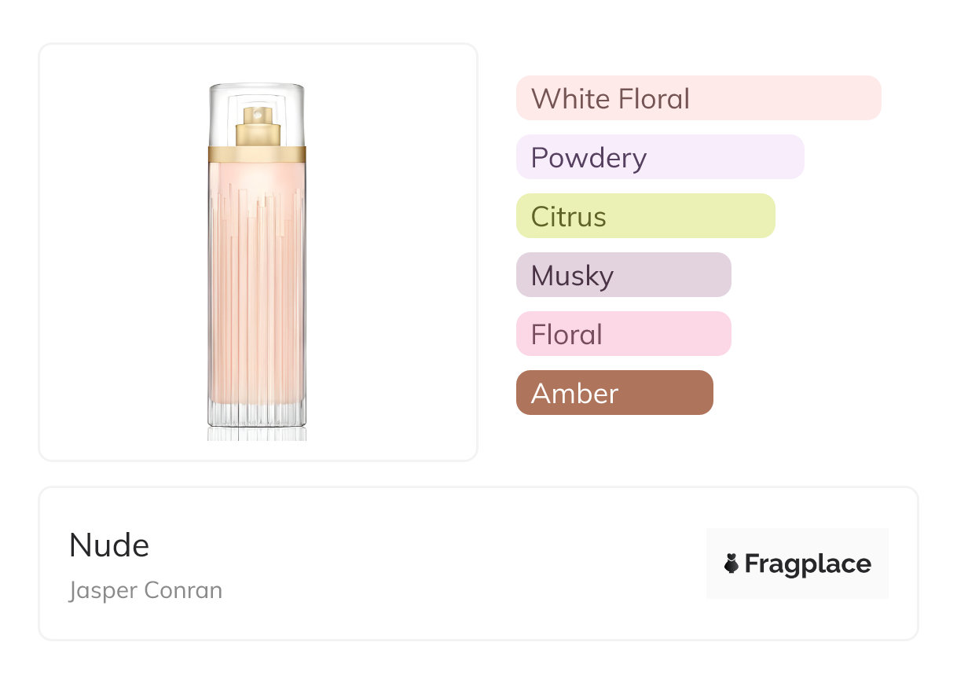Choose the green Citrus accord bar
This screenshot has height=679, width=957.
tap(645, 216)
